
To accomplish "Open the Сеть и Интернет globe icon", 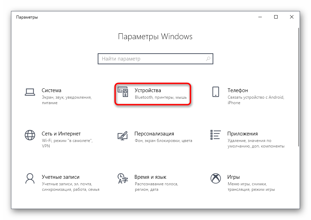I will point(30,135).
